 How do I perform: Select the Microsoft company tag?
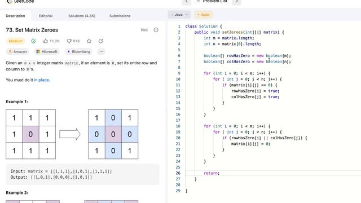tap(47, 51)
